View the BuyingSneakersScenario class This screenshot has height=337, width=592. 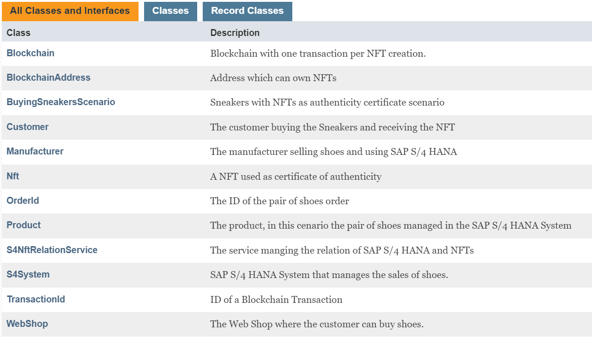(x=60, y=102)
